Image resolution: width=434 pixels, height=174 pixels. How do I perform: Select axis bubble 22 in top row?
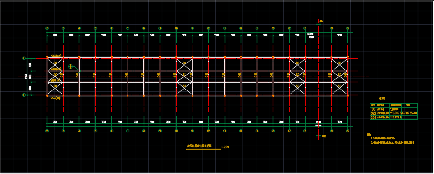click(348, 28)
